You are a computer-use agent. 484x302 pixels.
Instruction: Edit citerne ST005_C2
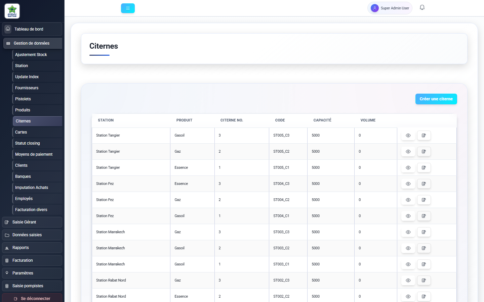tap(424, 152)
